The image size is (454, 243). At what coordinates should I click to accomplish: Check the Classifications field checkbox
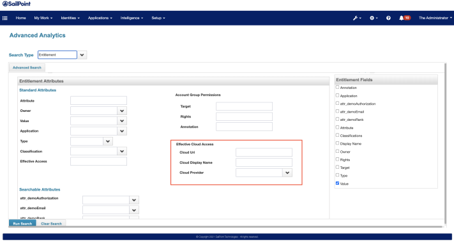tap(337, 135)
